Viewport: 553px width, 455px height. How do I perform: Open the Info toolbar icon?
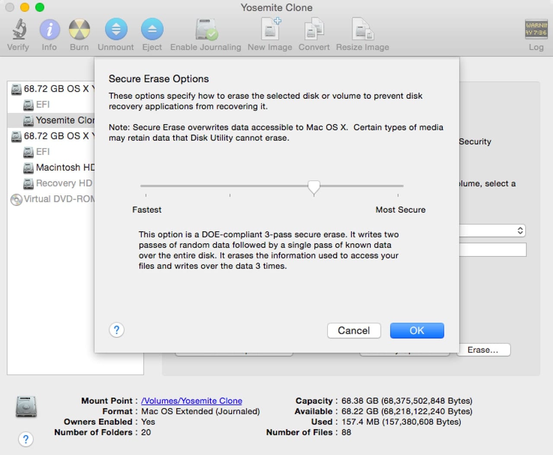[49, 30]
